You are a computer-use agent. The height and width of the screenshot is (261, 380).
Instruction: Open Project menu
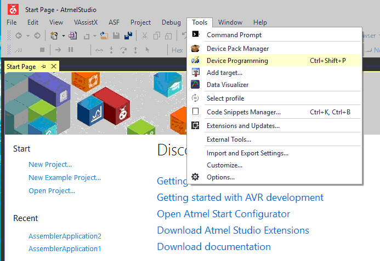[140, 22]
